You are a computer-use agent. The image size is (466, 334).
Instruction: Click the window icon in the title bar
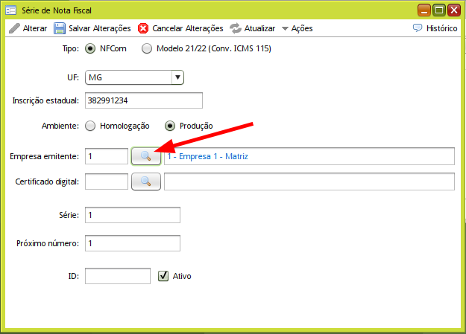coord(10,10)
